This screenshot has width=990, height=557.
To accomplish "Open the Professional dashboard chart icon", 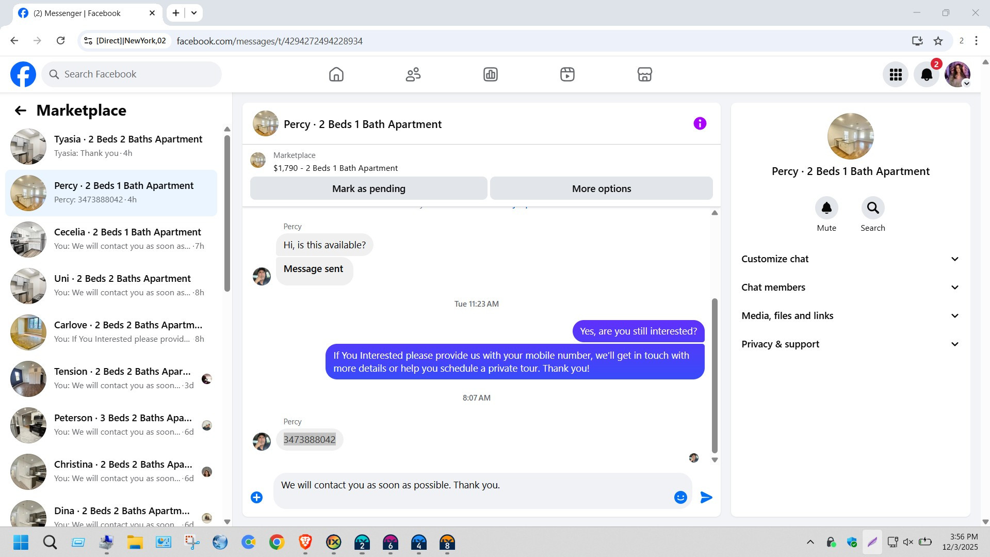I will point(490,74).
